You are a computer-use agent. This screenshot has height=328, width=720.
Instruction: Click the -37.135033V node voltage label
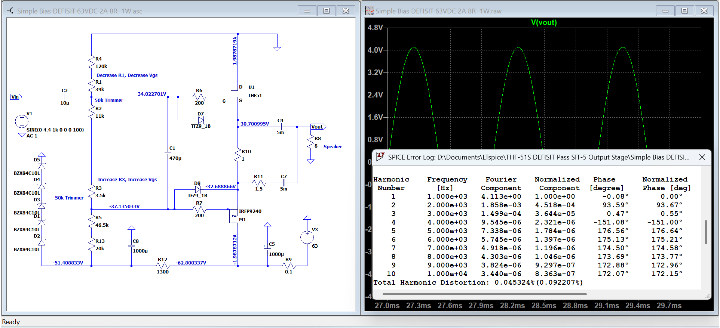tap(125, 206)
